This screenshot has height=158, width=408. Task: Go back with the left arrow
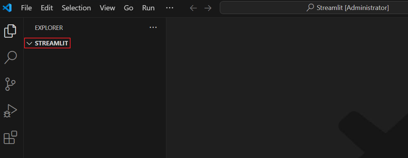193,8
